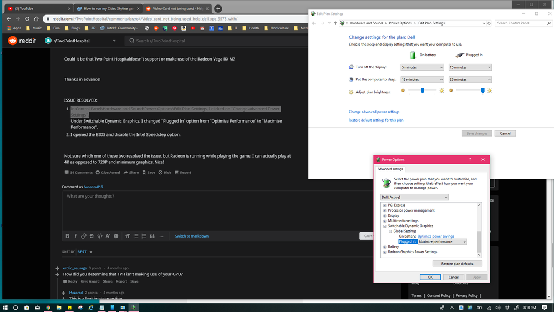554x312 pixels.
Task: Open On battery sleep timeout dropdown
Action: coord(422,79)
